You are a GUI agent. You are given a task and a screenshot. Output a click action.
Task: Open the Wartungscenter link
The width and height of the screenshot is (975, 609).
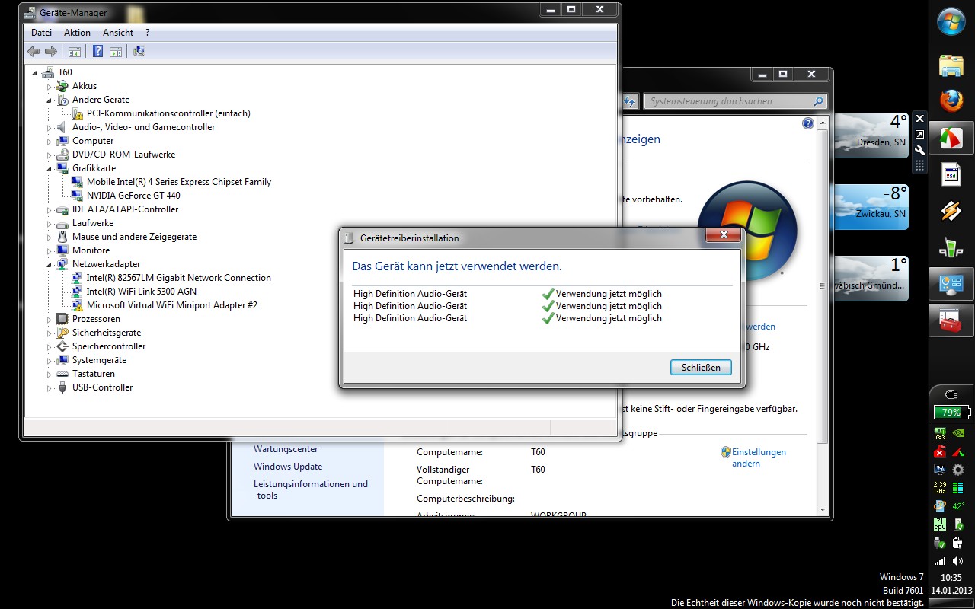(286, 449)
